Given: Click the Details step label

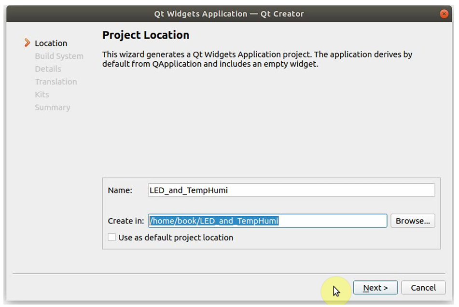Looking at the screenshot, I should click(x=48, y=69).
